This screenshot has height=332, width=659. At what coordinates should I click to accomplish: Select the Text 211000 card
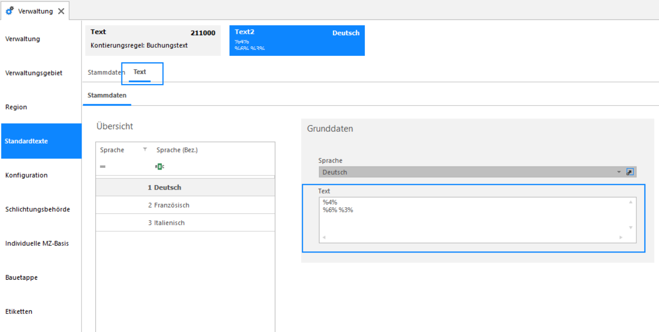point(153,40)
